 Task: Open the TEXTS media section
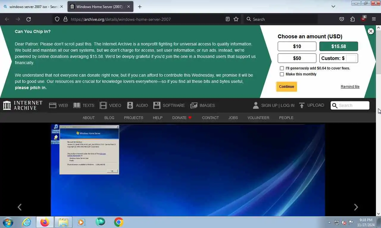[x=84, y=105]
